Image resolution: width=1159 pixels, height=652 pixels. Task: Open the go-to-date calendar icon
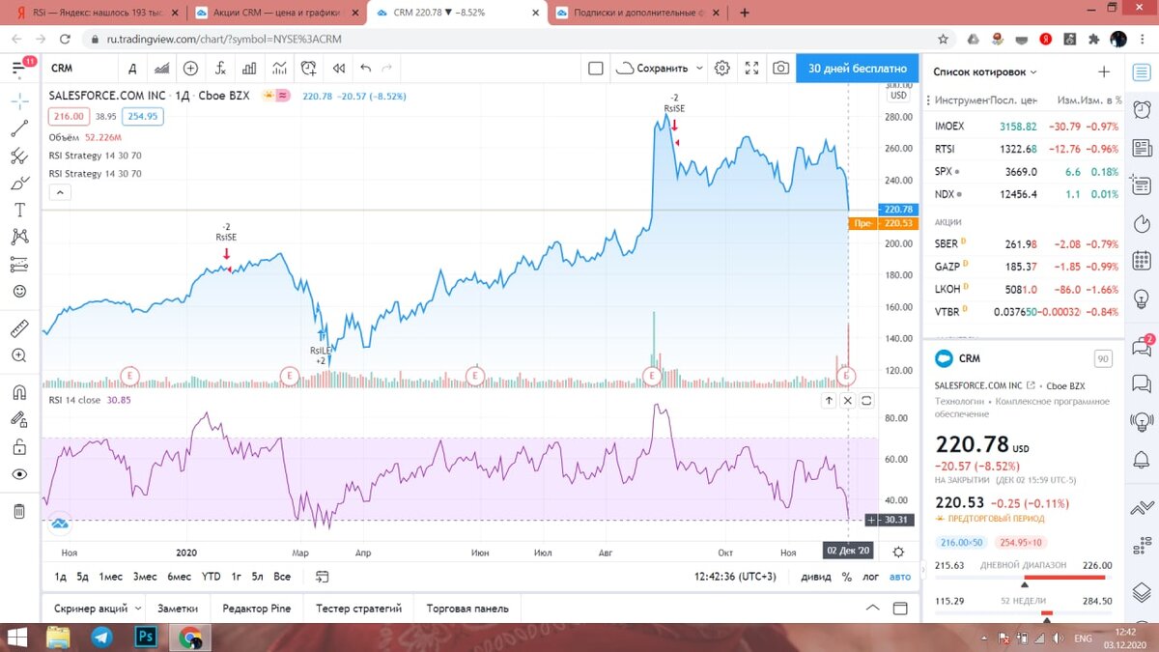tap(322, 577)
